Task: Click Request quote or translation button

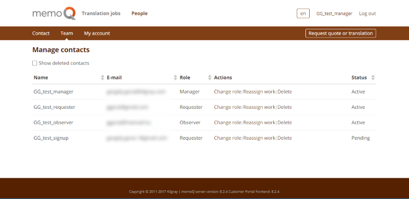Action: click(341, 33)
